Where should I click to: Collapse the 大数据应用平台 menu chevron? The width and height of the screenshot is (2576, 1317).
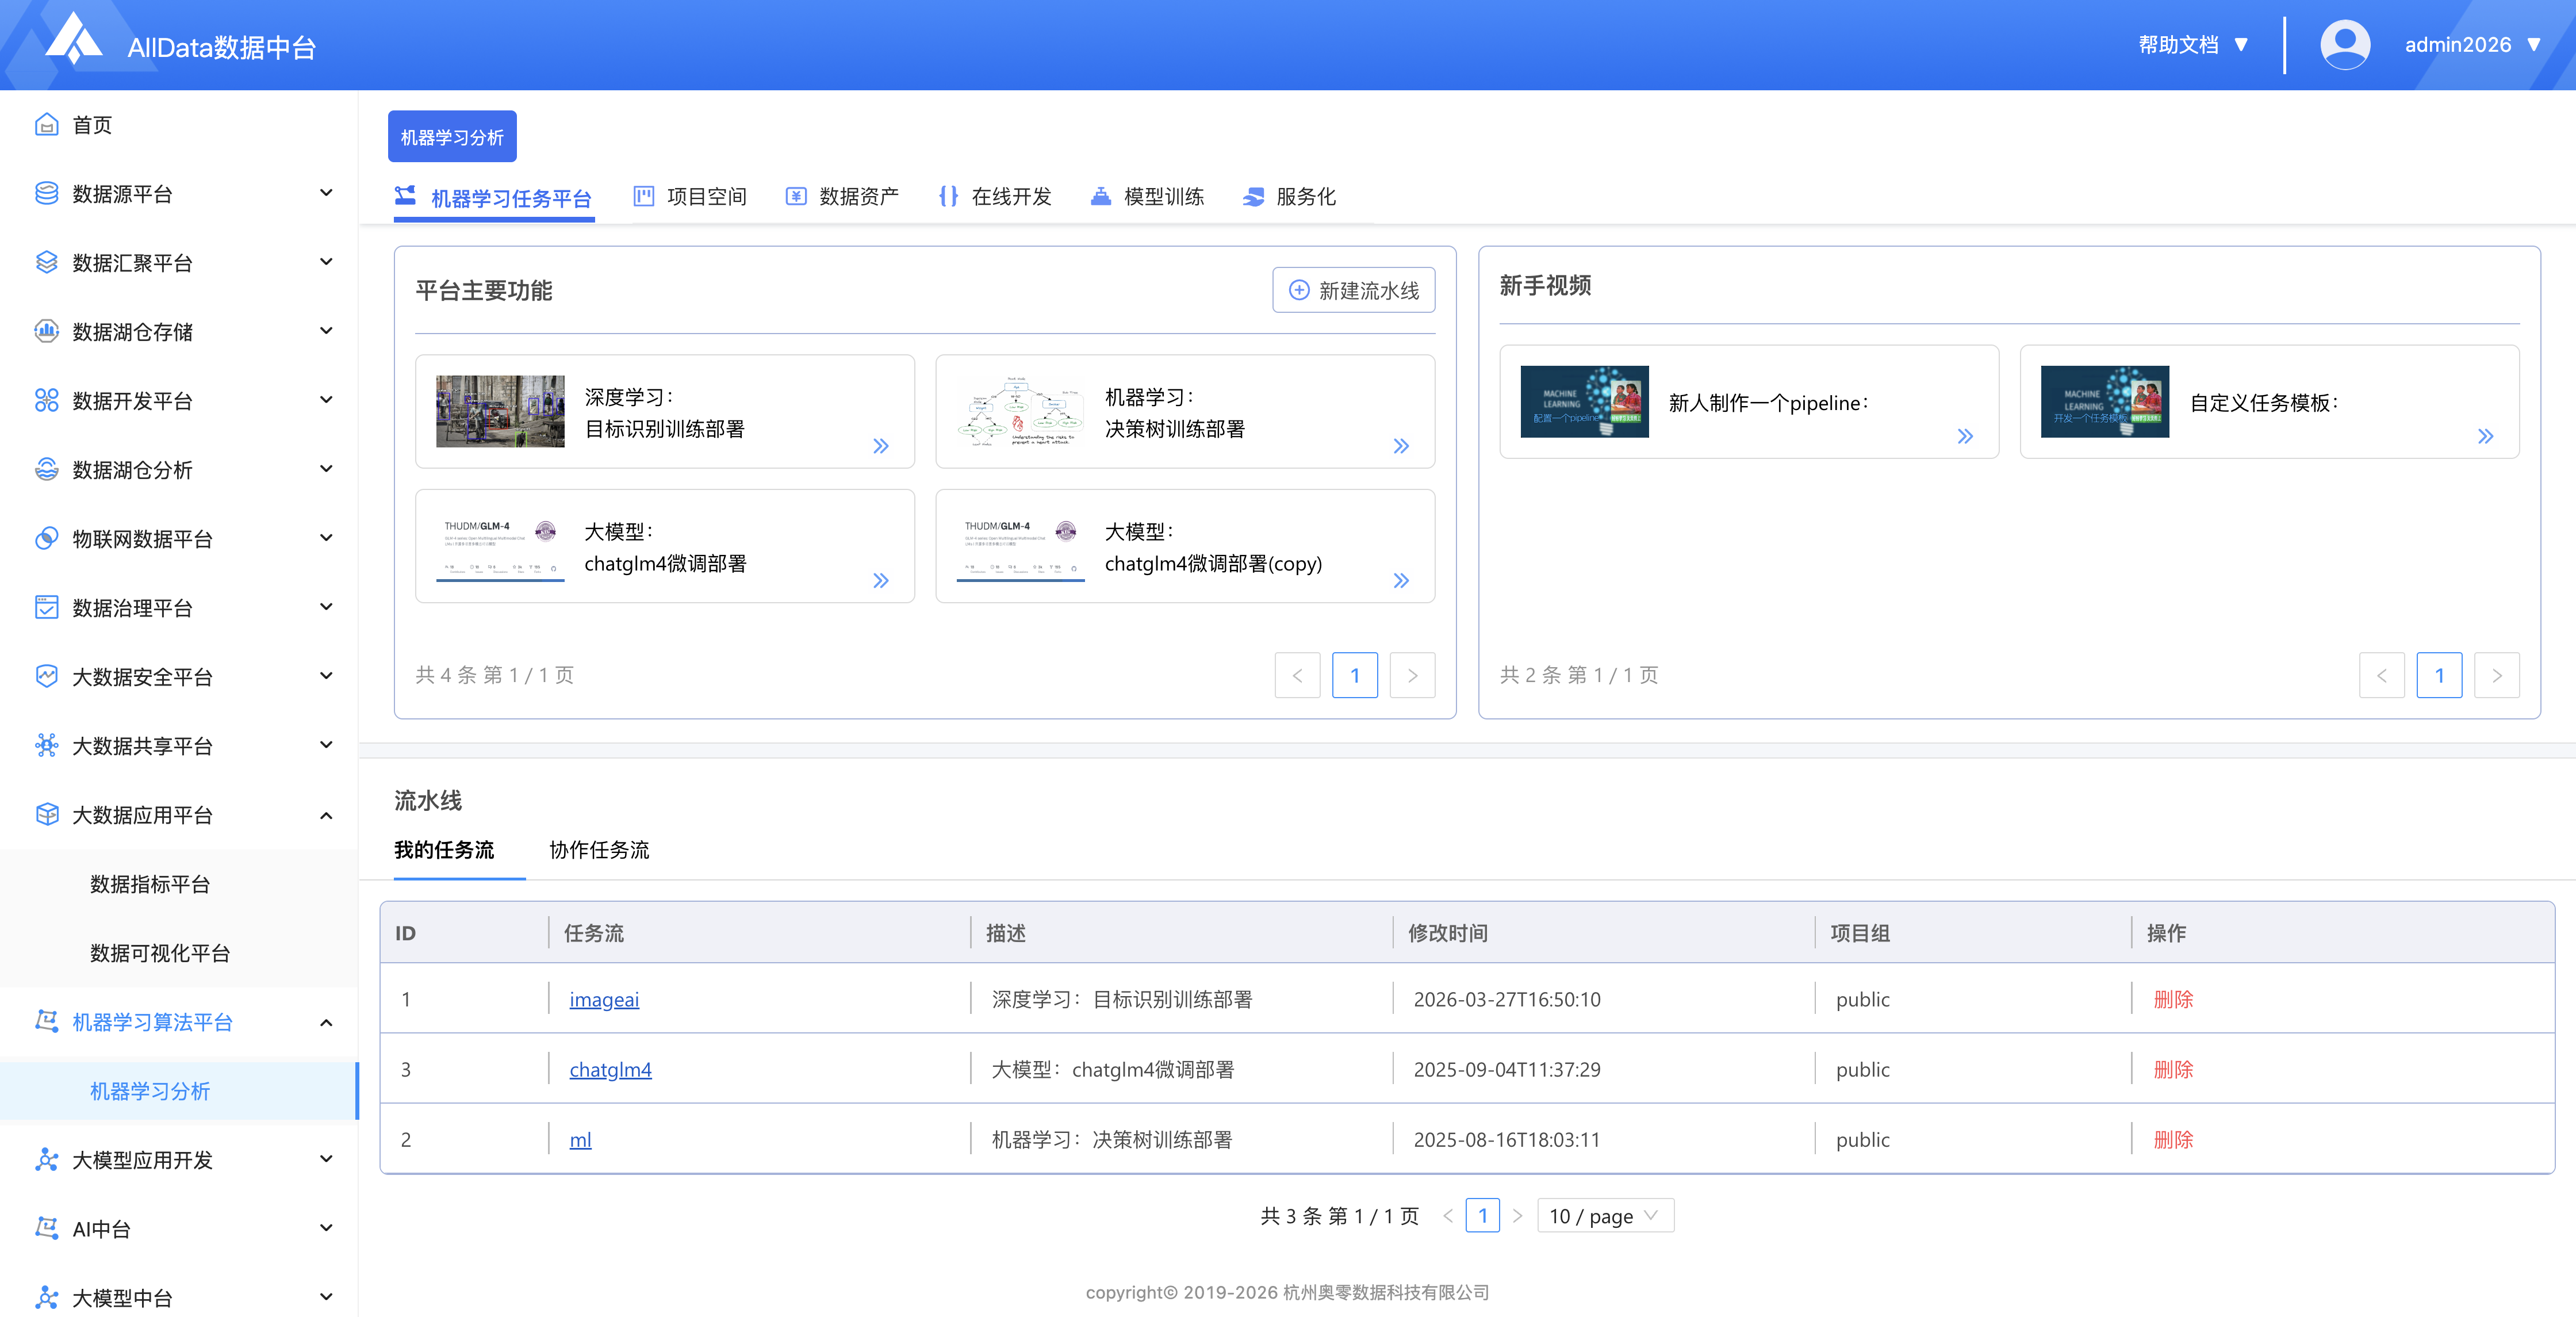[x=326, y=815]
